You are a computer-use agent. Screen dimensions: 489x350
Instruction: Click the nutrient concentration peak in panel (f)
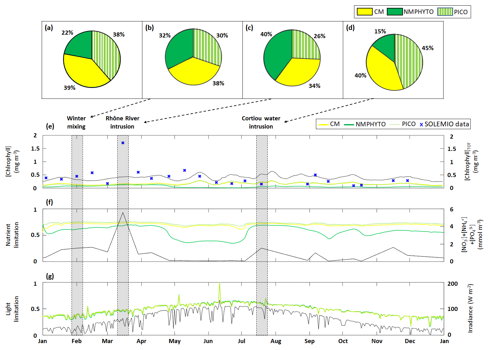click(x=123, y=213)
